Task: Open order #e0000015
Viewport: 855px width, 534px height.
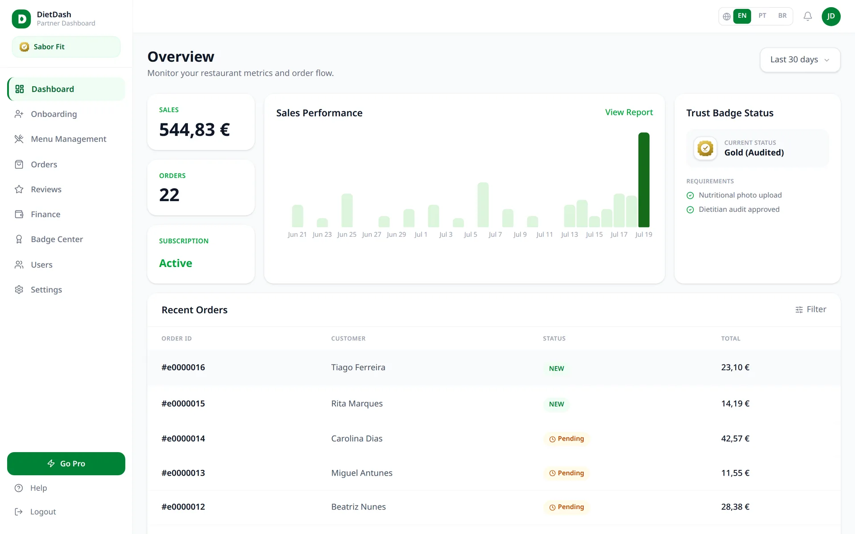Action: pos(183,404)
